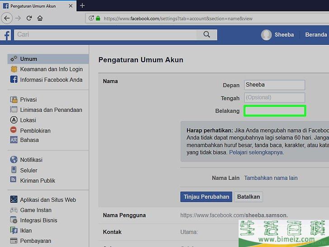This screenshot has width=329, height=247.
Task: Click Tinjau Perubahan button
Action: [x=206, y=197]
